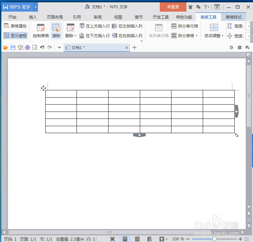This screenshot has width=253, height=242.
Task: Add a new document tab
Action: point(134,47)
